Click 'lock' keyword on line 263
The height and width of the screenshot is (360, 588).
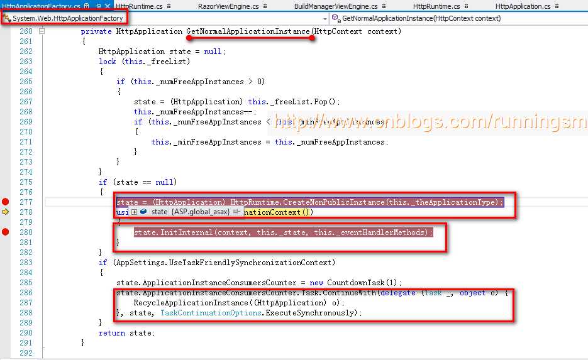pyautogui.click(x=108, y=62)
